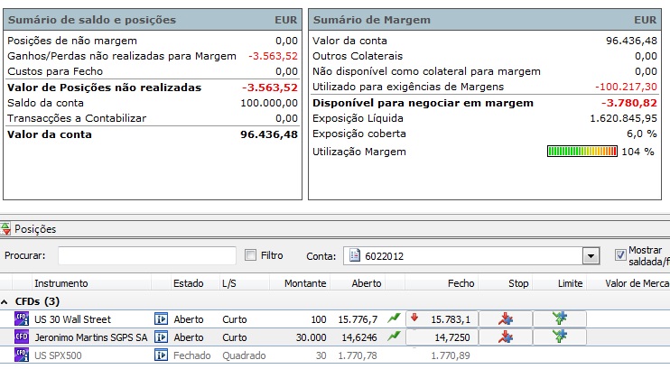
Task: Click the Sumário de Margem panel header
Action: coord(485,20)
